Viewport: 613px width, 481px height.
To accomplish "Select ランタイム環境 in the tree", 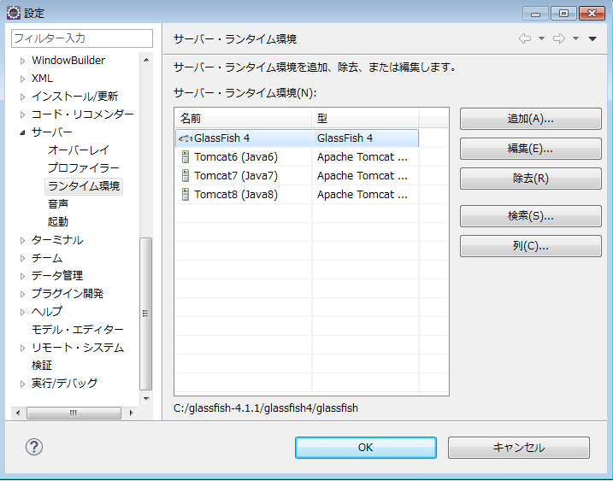I will click(84, 186).
